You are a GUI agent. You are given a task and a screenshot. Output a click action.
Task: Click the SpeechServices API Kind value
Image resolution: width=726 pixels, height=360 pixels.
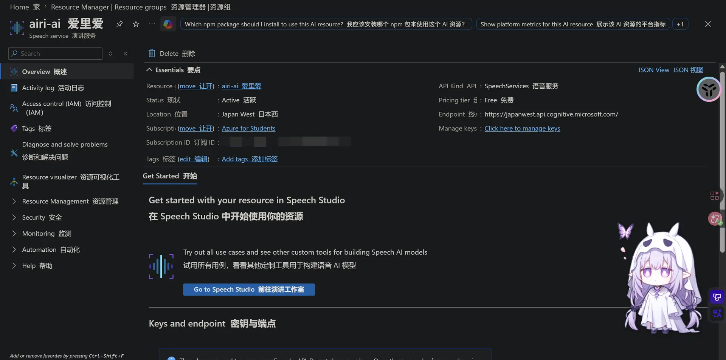coord(521,86)
